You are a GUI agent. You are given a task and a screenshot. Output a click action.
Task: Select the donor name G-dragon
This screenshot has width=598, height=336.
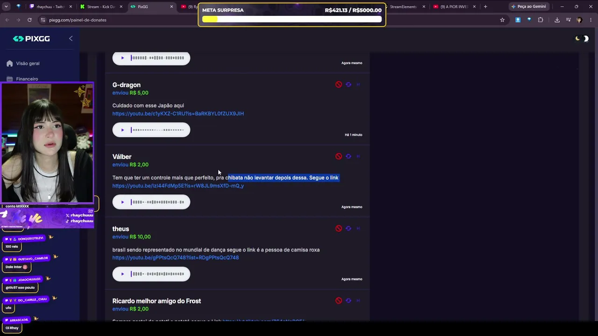tap(126, 85)
